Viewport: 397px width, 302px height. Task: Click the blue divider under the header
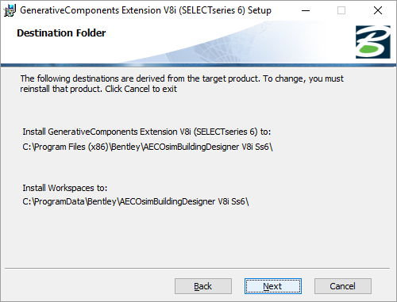coord(198,65)
